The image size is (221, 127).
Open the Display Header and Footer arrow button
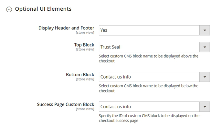205,30
